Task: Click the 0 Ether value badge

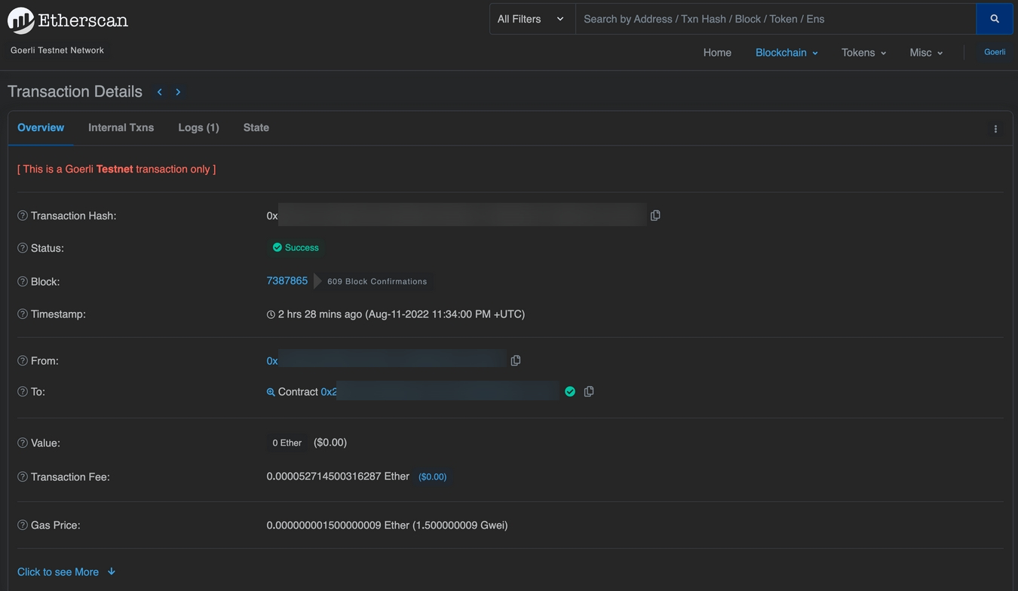Action: [x=287, y=443]
